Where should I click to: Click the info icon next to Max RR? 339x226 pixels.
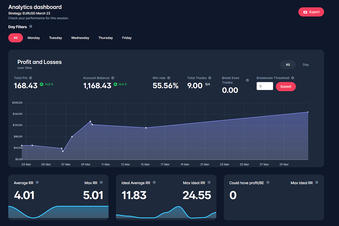pos(101,182)
